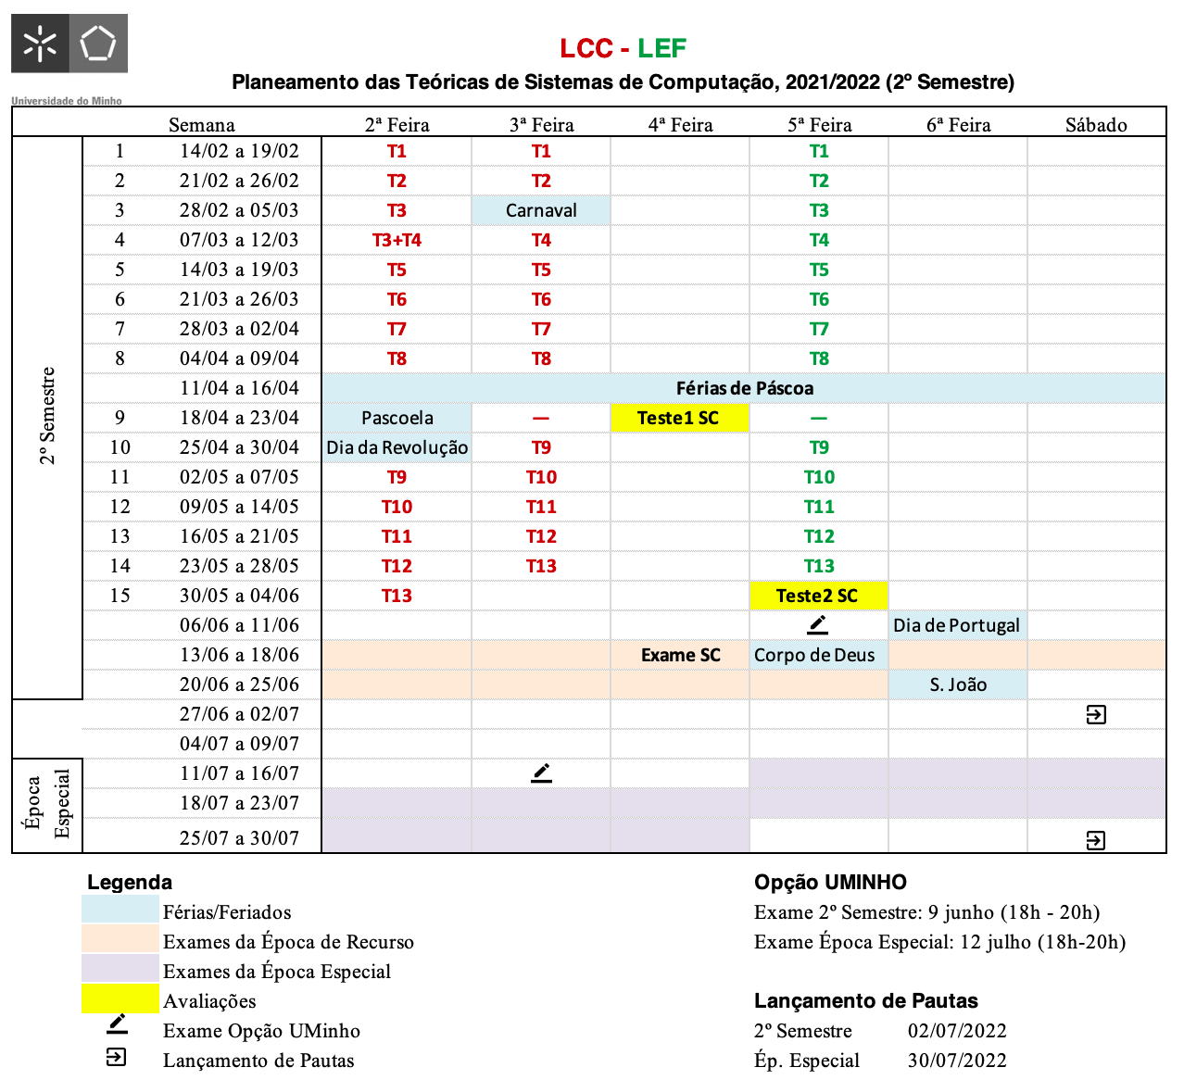Viewport: 1184px width, 1080px height.
Task: Select the yellow Teste2 SC cell
Action: click(x=818, y=596)
